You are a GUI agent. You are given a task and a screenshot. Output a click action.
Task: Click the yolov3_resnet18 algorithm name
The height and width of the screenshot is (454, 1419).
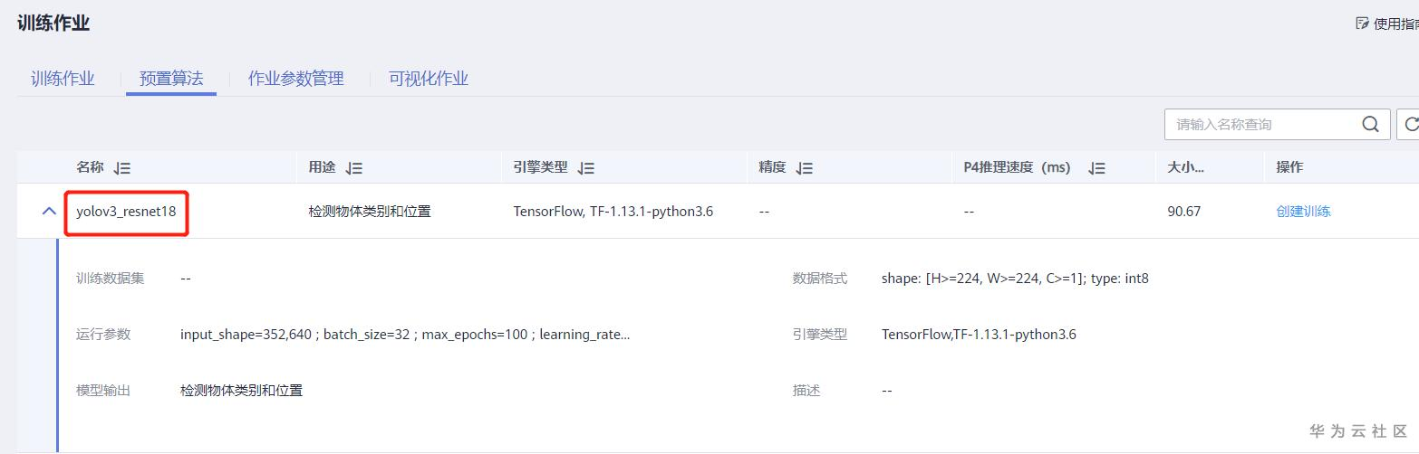coord(126,212)
